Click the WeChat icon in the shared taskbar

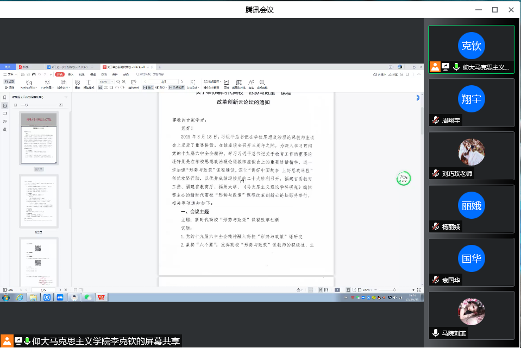pyautogui.click(x=87, y=297)
